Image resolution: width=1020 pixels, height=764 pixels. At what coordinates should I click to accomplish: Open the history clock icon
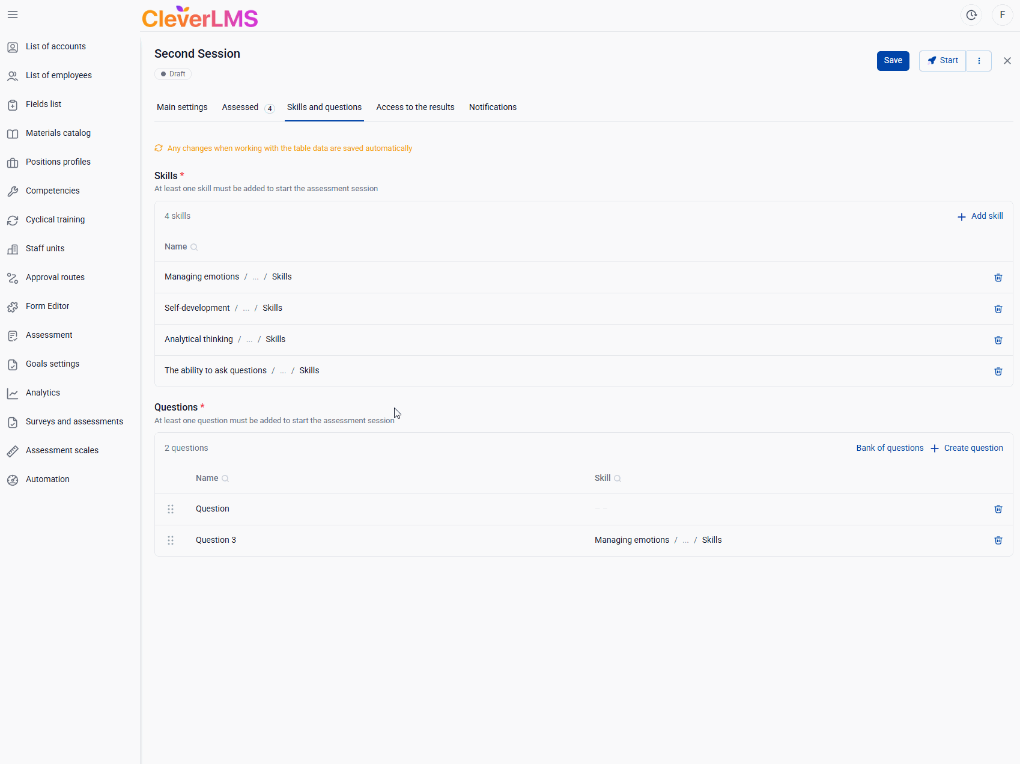(971, 15)
